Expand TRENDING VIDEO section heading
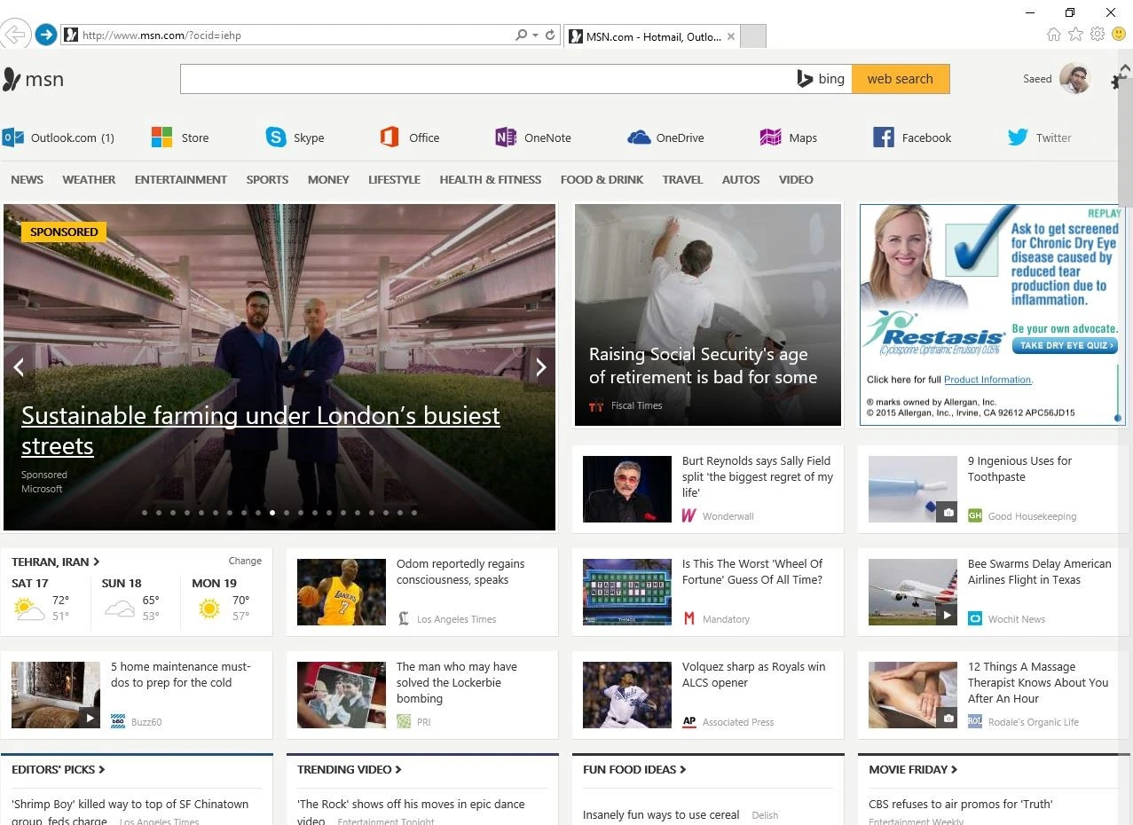The width and height of the screenshot is (1133, 825). pos(350,769)
